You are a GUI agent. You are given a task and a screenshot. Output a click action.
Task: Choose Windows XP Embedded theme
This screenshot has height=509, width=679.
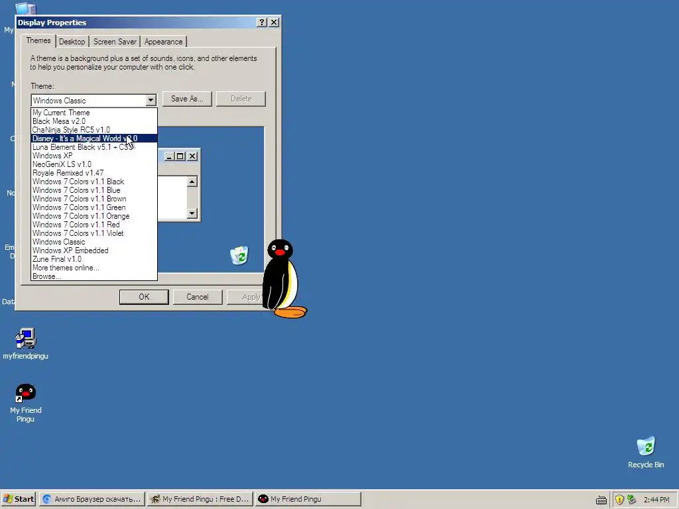pyautogui.click(x=94, y=251)
